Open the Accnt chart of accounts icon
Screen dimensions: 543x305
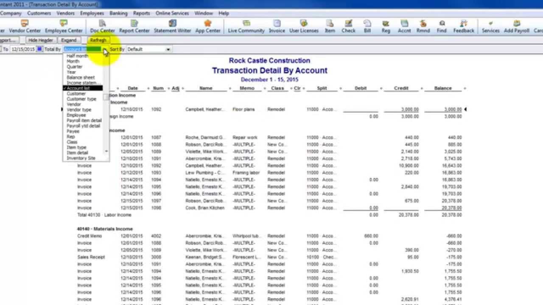[404, 26]
